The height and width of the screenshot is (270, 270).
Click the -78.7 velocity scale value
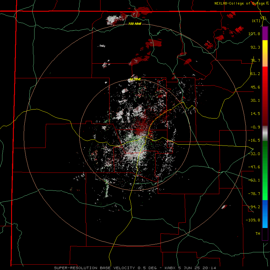pyautogui.click(x=254, y=194)
